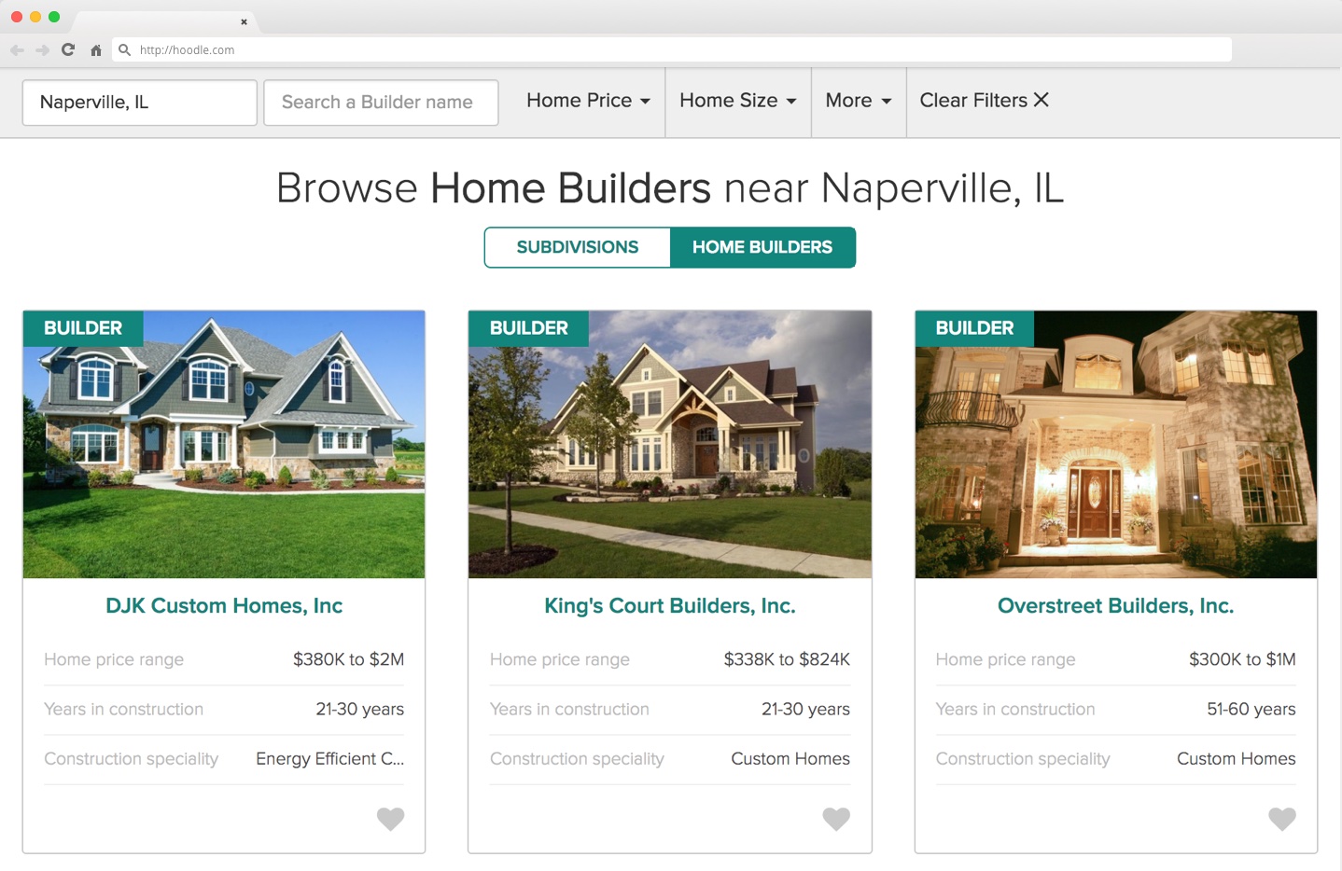Open the More filters dropdown
Image resolution: width=1342 pixels, height=871 pixels.
[x=858, y=101]
